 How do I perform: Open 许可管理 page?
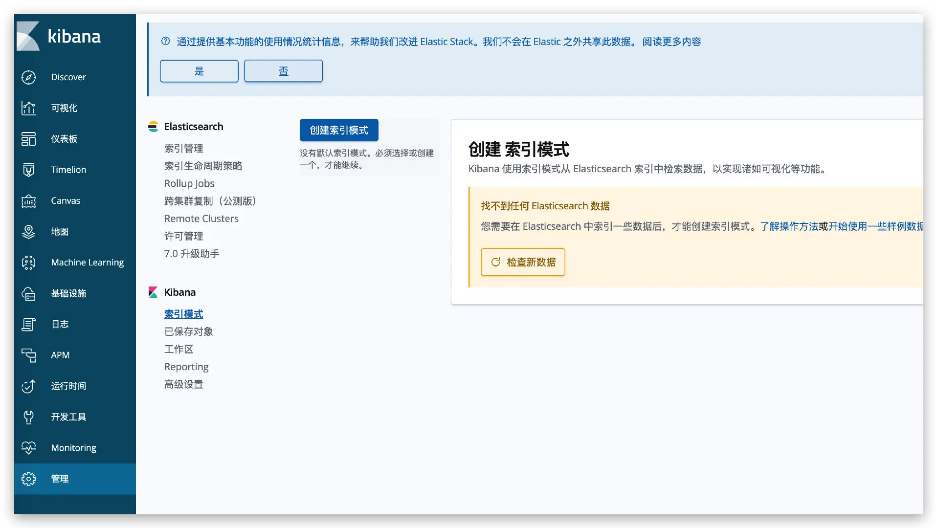(184, 236)
